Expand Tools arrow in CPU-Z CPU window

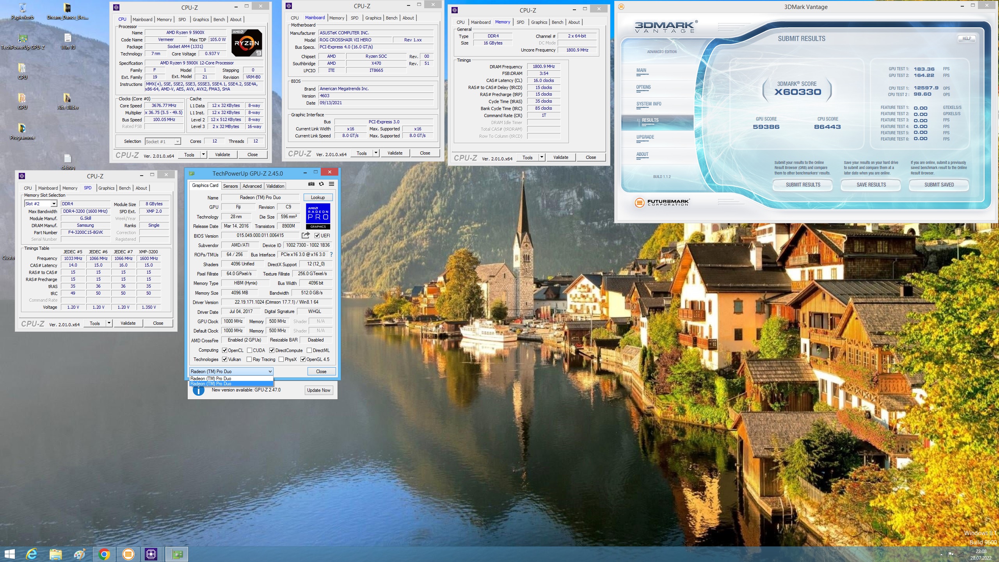tap(203, 155)
